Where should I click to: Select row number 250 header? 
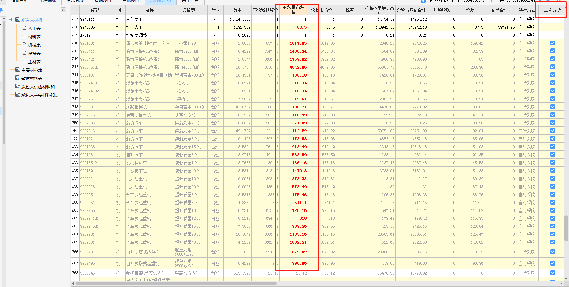(x=75, y=123)
